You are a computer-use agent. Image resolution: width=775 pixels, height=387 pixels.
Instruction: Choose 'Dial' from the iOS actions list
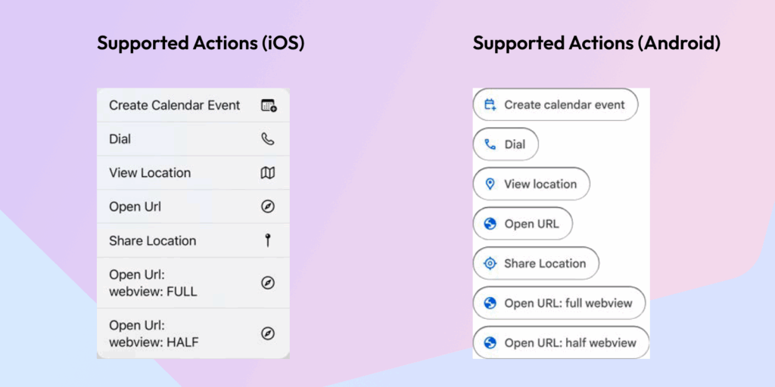[120, 139]
